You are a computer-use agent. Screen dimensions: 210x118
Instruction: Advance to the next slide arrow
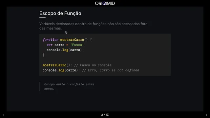[x=207, y=115]
